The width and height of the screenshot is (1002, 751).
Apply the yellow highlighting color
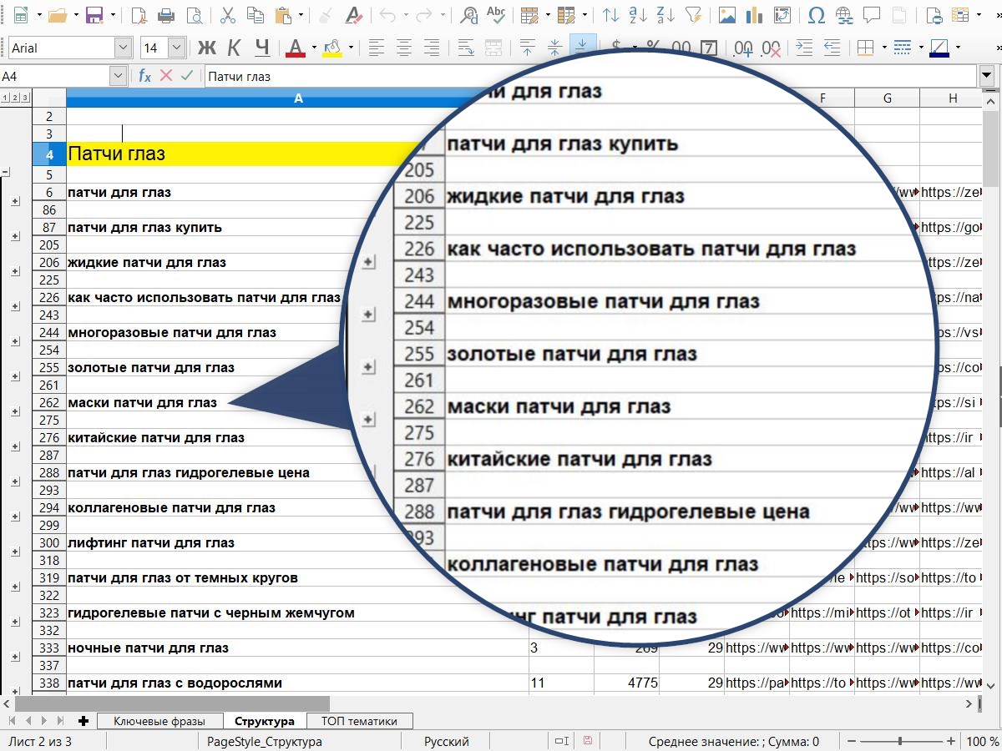coord(333,48)
